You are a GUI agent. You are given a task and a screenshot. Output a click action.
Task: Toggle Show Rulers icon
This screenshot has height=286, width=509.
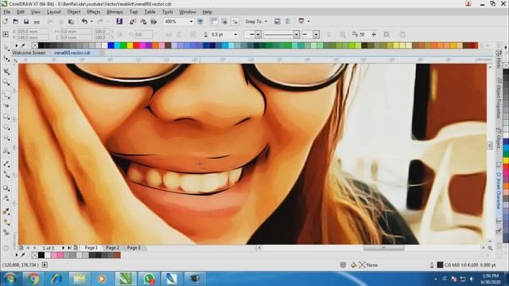pyautogui.click(x=214, y=21)
